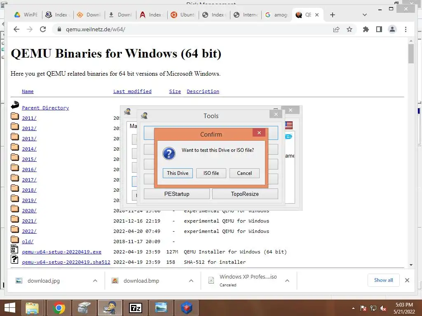This screenshot has height=316, width=422.
Task: Close the active QE tab
Action: (317, 15)
